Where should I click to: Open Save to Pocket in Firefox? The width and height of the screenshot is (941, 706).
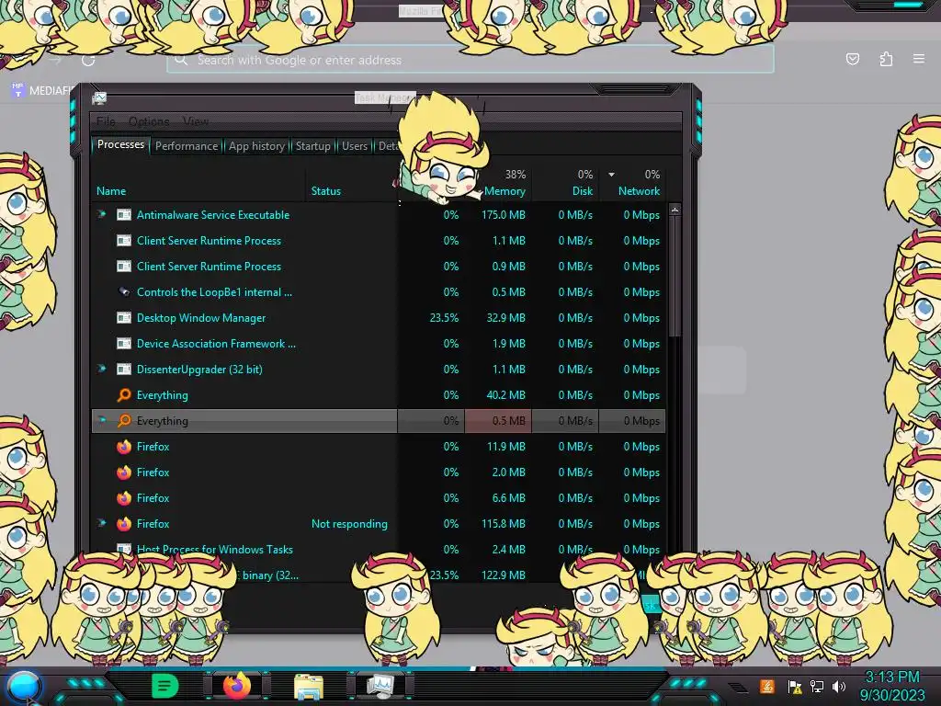853,59
